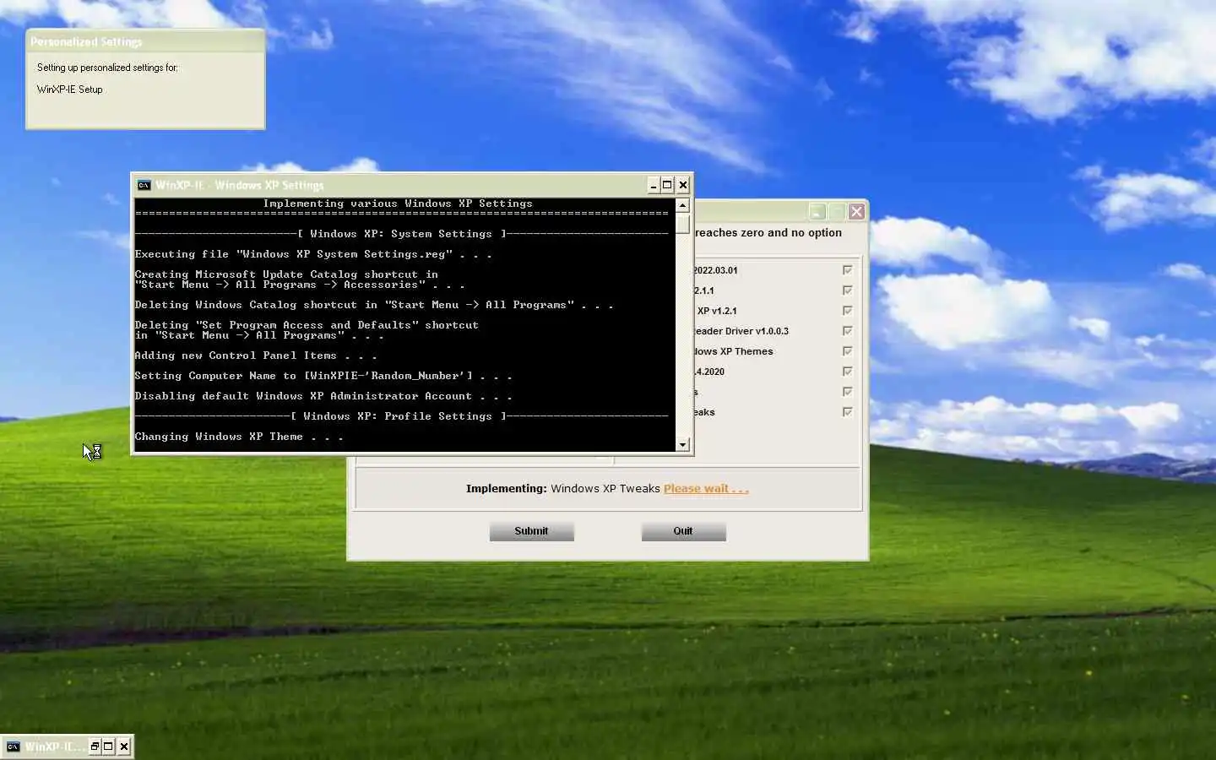
Task: Restore the minimized WinXP-IE window at the bottom-left
Action: click(x=95, y=746)
